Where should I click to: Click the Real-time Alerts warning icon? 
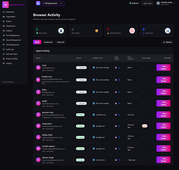(4, 54)
